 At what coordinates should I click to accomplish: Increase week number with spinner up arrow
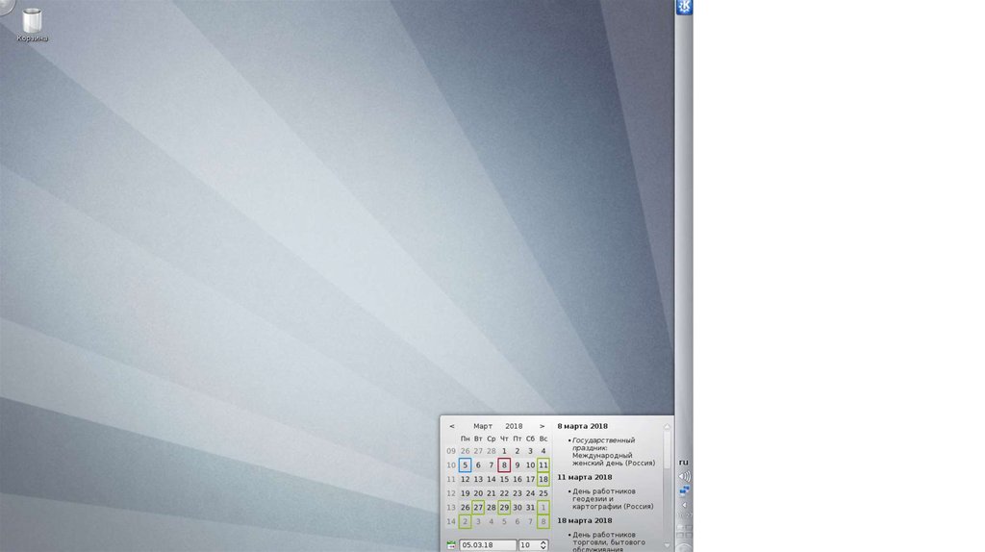543,542
